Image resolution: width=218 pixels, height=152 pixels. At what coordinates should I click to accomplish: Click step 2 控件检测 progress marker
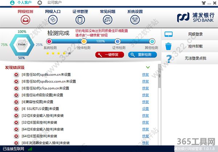tap(84, 41)
